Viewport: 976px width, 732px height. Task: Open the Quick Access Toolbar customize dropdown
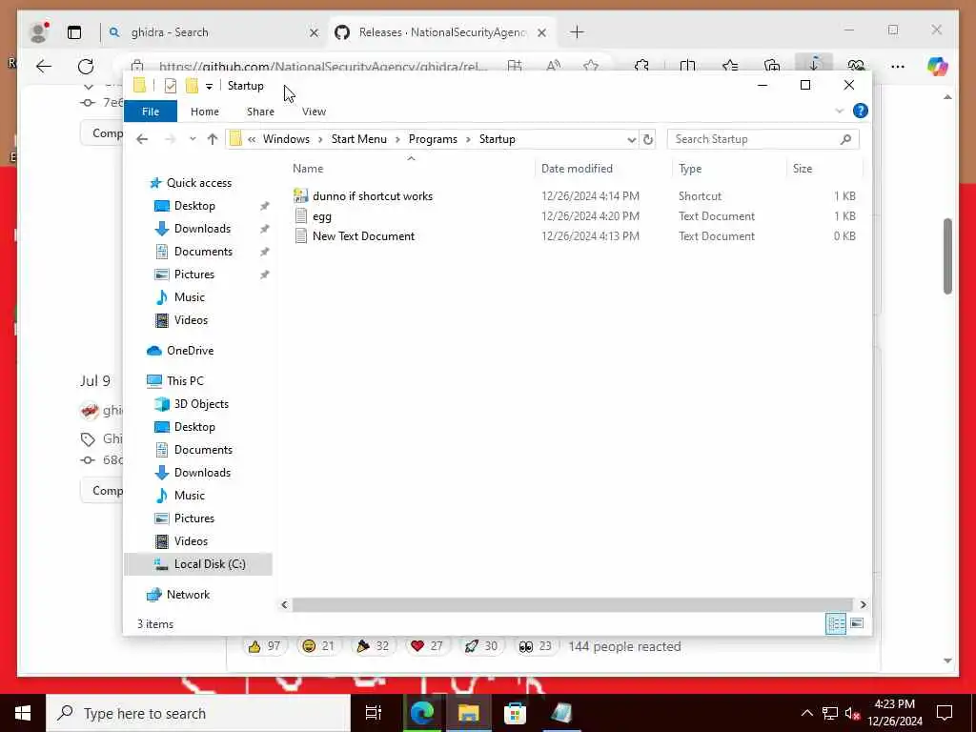pyautogui.click(x=209, y=86)
